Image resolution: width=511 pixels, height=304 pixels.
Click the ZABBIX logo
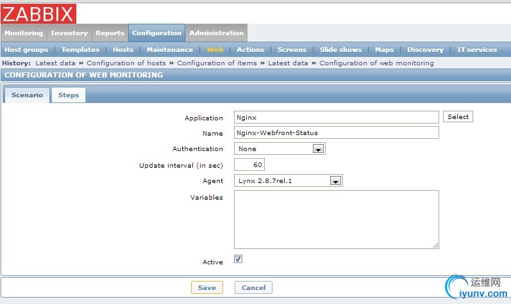[x=38, y=14]
